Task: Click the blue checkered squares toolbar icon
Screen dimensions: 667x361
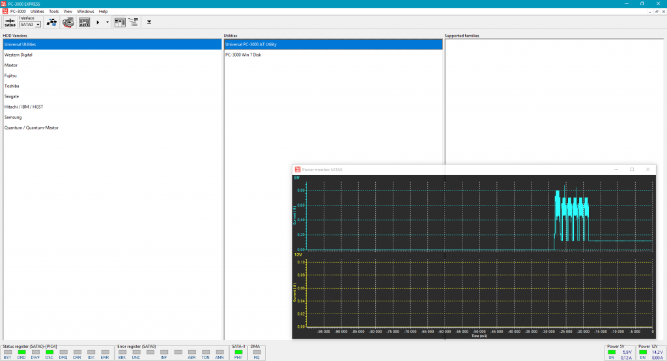Action: [51, 22]
